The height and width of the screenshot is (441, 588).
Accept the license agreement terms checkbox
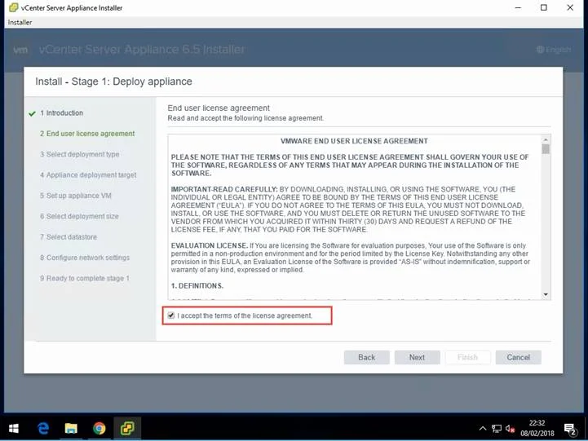[x=171, y=315]
